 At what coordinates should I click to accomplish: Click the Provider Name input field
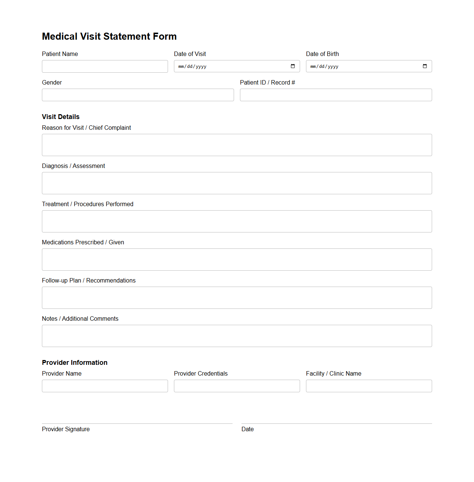[x=105, y=386]
